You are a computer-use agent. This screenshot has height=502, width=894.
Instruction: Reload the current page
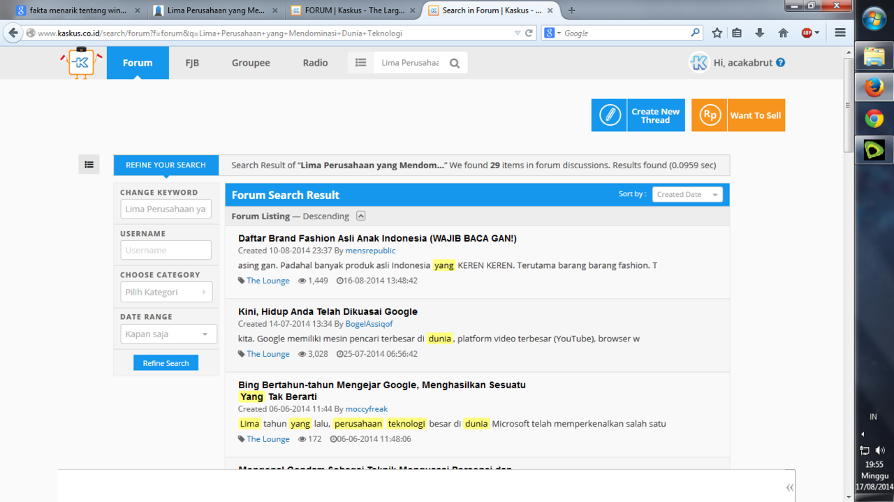point(529,33)
